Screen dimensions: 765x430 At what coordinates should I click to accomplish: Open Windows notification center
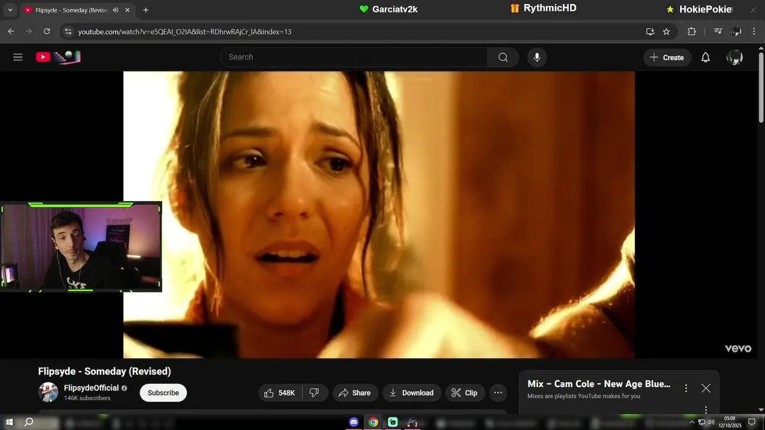coord(752,422)
